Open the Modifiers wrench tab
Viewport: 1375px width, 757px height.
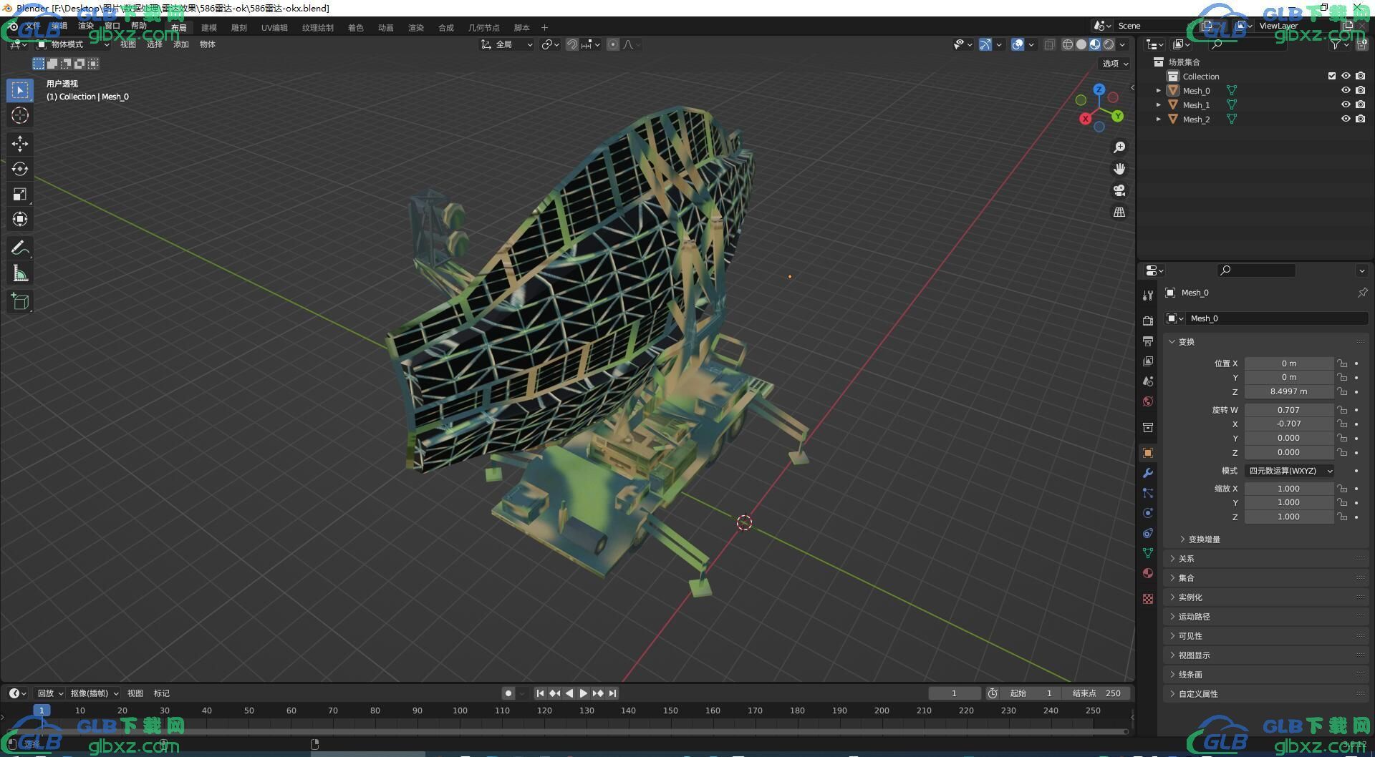click(x=1148, y=473)
